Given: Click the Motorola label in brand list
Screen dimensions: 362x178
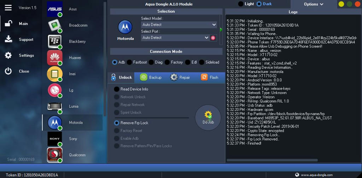Looking at the screenshot, I should pyautogui.click(x=76, y=123).
